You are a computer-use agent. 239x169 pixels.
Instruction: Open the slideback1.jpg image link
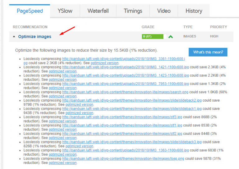pos(132,109)
